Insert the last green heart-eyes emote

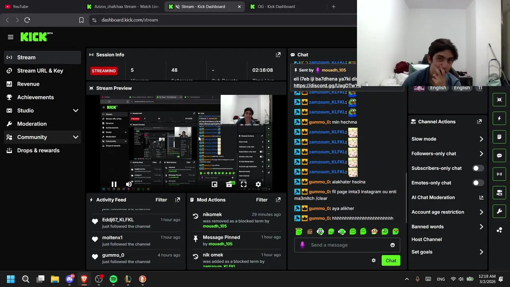[396, 231]
